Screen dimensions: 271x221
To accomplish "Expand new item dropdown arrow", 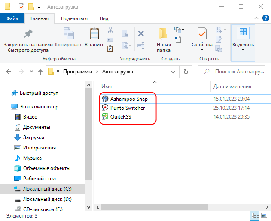I will tap(183, 30).
